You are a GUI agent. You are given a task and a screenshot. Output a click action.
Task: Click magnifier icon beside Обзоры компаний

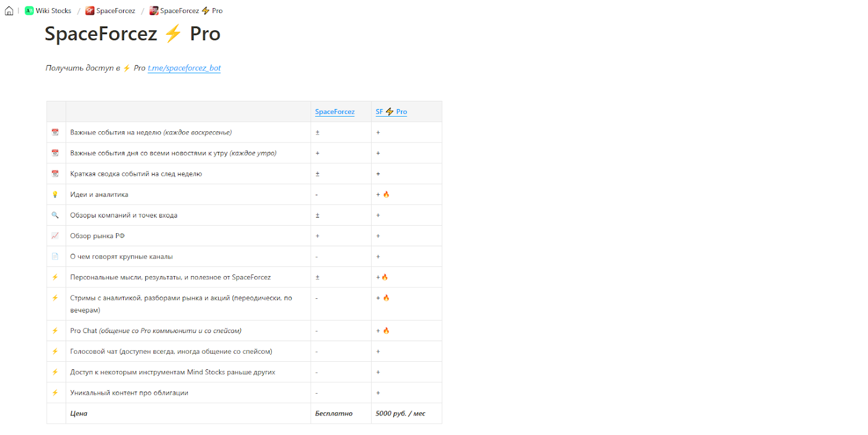tap(55, 215)
